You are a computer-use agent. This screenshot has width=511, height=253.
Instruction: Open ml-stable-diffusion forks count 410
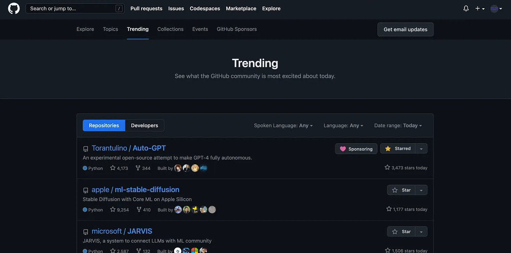[143, 209]
